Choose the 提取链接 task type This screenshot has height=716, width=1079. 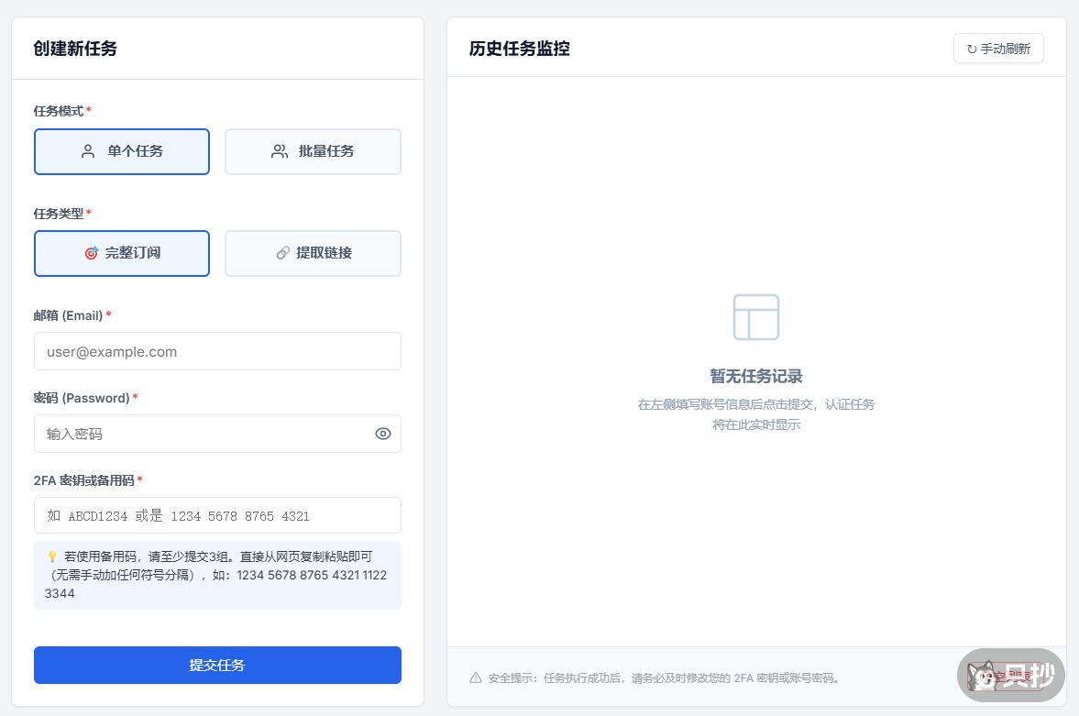coord(314,253)
